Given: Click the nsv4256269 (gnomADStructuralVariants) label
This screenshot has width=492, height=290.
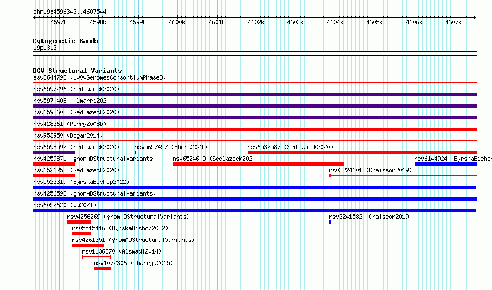Looking at the screenshot, I should [x=128, y=217].
